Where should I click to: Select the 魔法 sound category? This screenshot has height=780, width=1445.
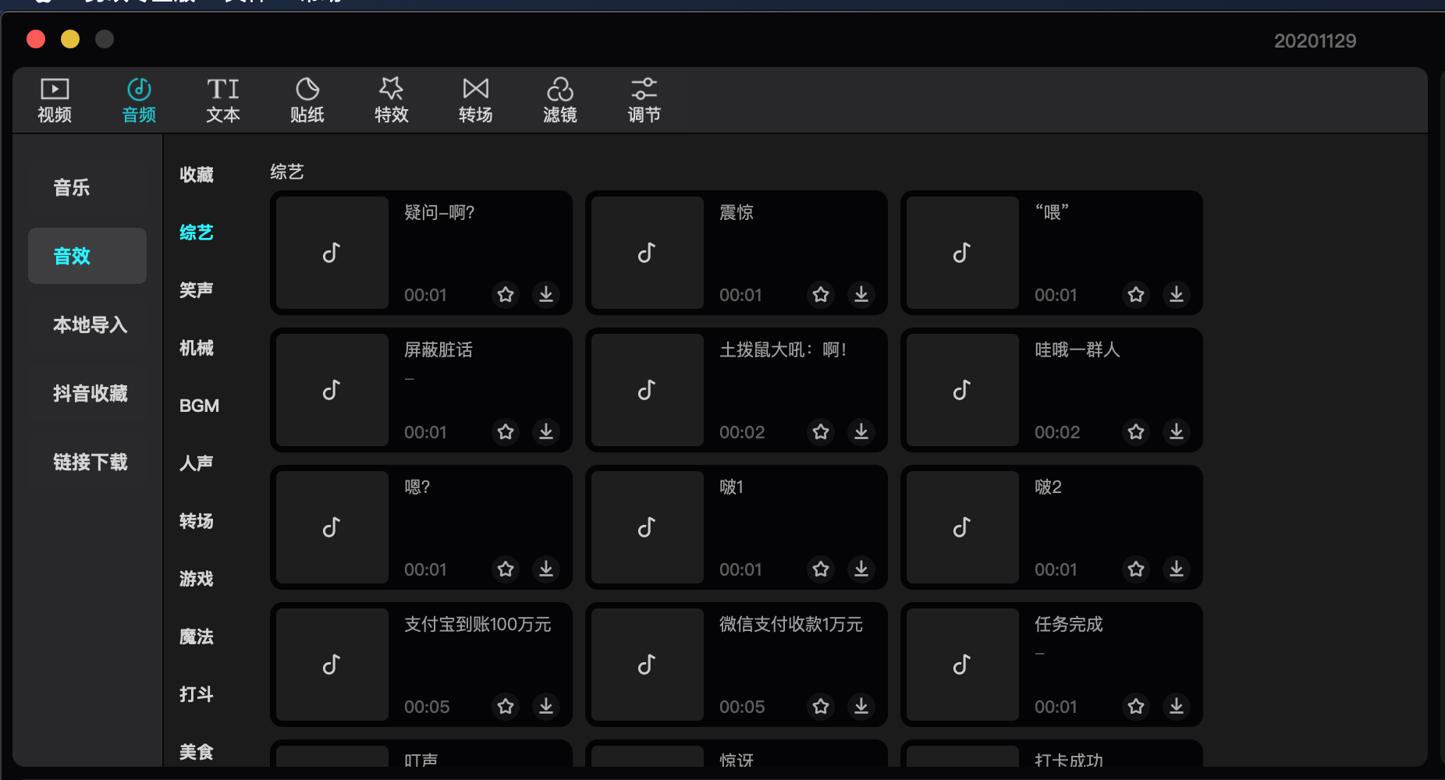[197, 636]
